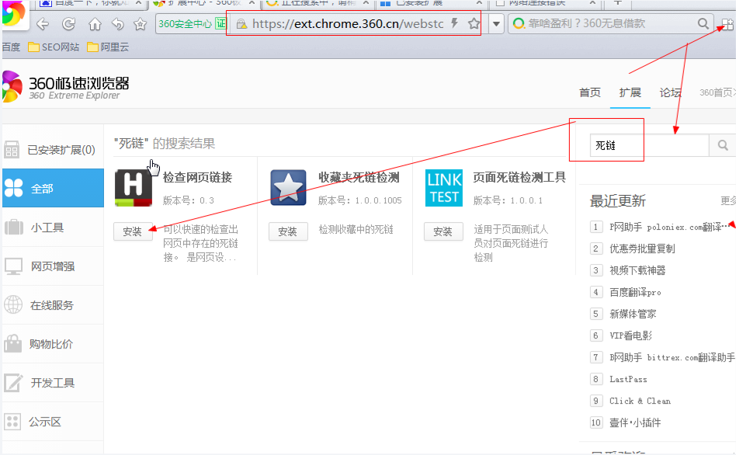This screenshot has height=455, width=736.
Task: Click the magnifier icon in browser search box
Action: pyautogui.click(x=703, y=23)
